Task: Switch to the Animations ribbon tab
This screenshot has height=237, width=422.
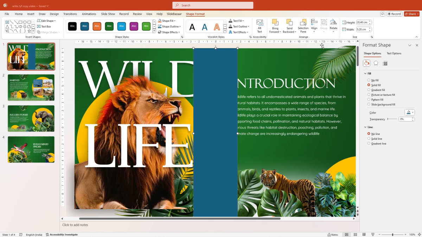Action: click(x=89, y=14)
